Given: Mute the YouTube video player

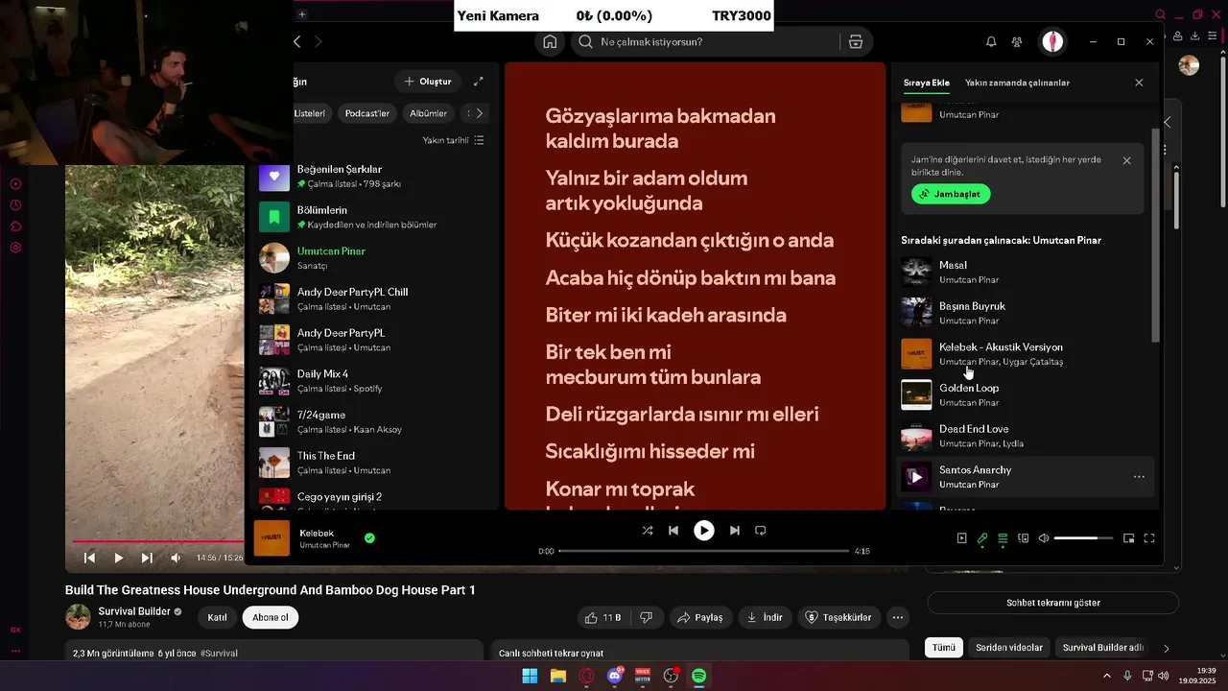Looking at the screenshot, I should click(x=176, y=558).
